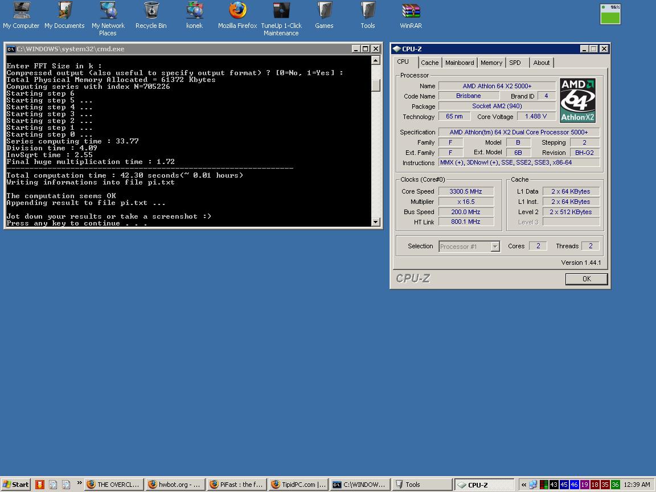Click Technology value 65 nm

pos(454,116)
